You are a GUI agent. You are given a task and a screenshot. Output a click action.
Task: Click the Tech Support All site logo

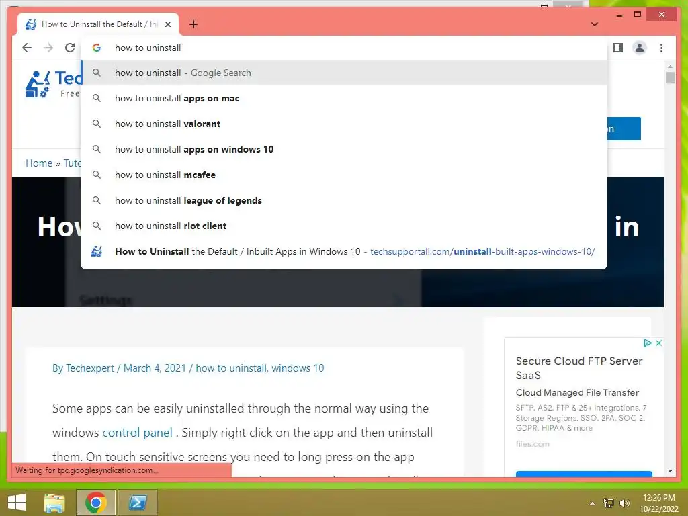tap(52, 84)
